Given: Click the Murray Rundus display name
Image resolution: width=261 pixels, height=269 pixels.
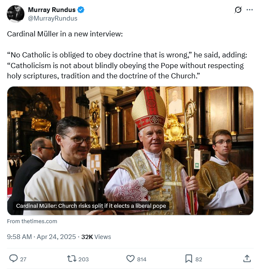Looking at the screenshot, I should (x=51, y=10).
